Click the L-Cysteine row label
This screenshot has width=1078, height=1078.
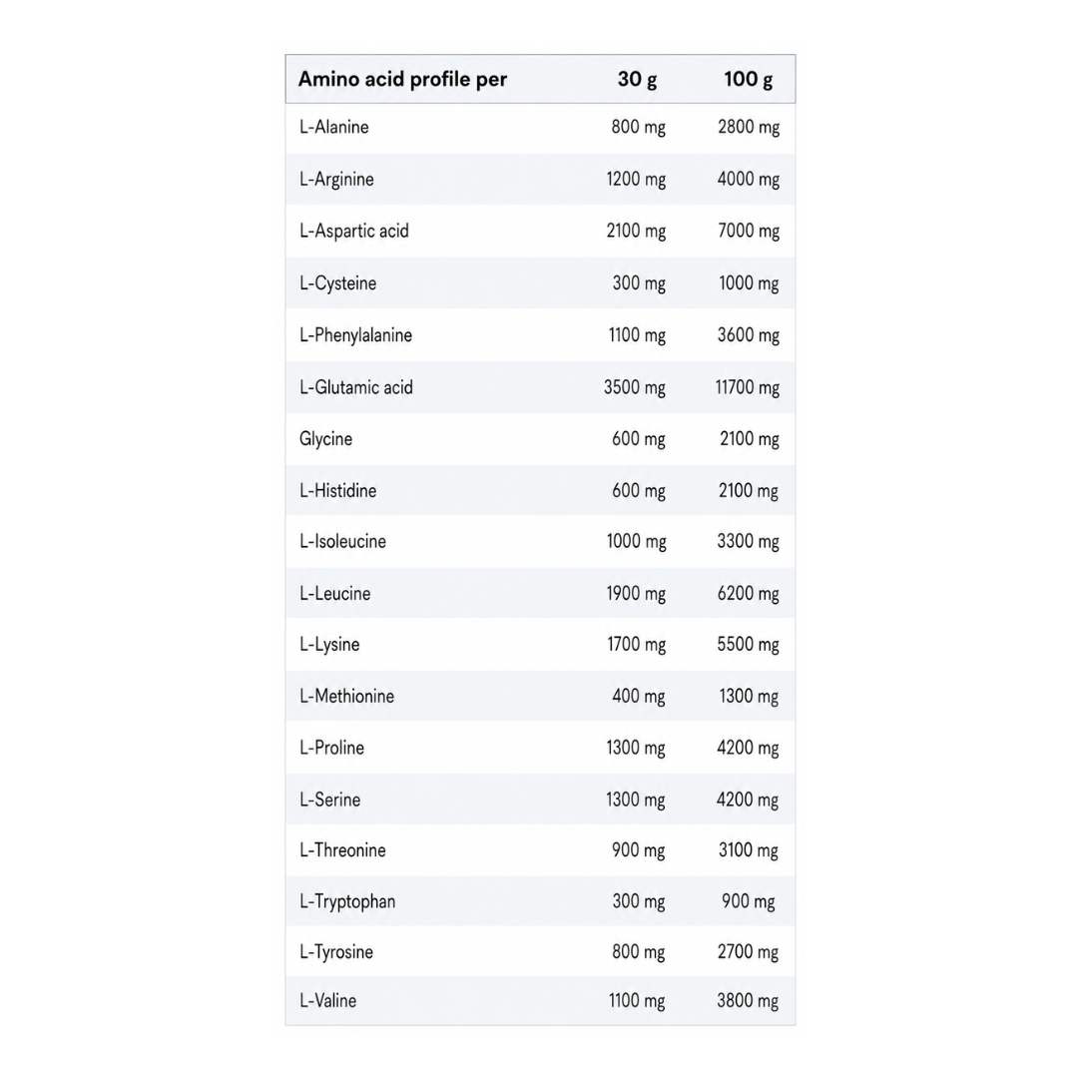click(337, 283)
